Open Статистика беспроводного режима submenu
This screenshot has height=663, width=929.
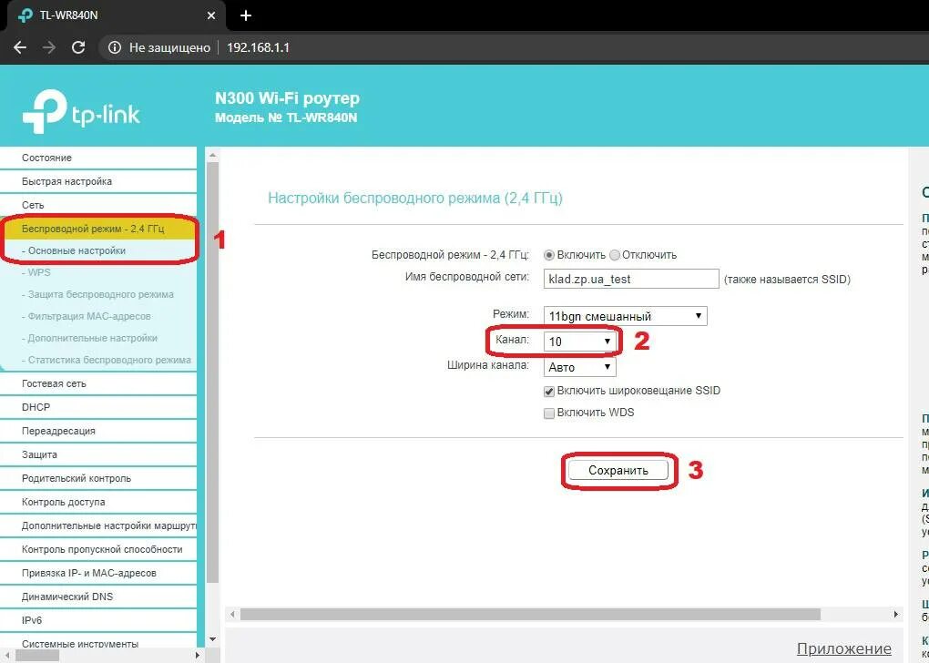click(x=107, y=361)
